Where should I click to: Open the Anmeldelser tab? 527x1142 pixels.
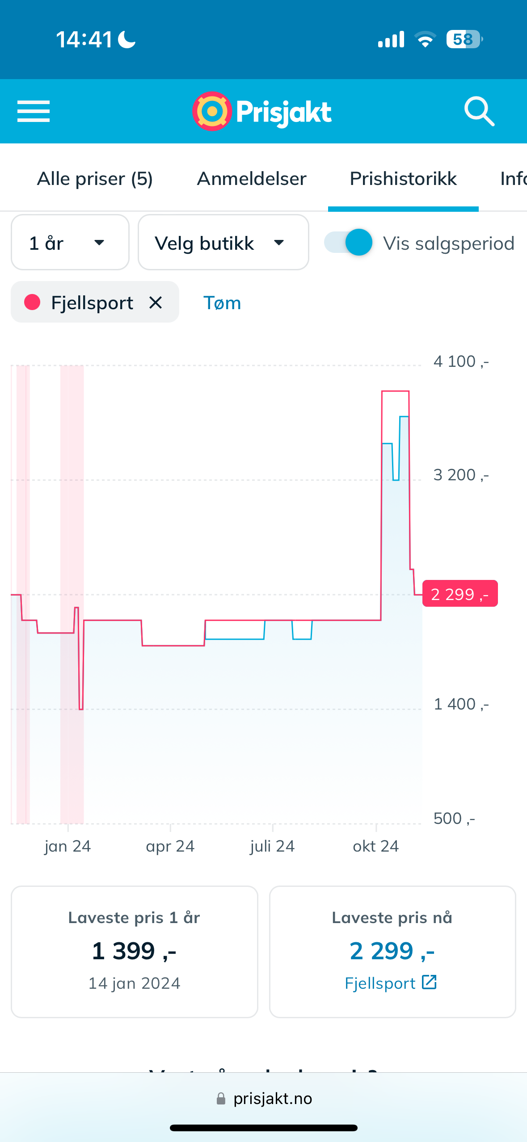pyautogui.click(x=252, y=179)
